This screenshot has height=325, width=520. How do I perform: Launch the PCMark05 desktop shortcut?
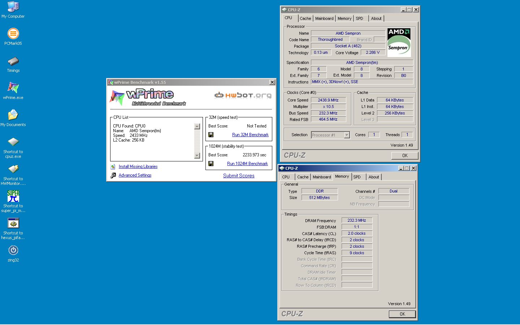(13, 34)
